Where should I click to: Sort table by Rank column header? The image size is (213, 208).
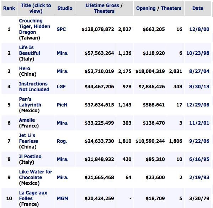coord(9,8)
